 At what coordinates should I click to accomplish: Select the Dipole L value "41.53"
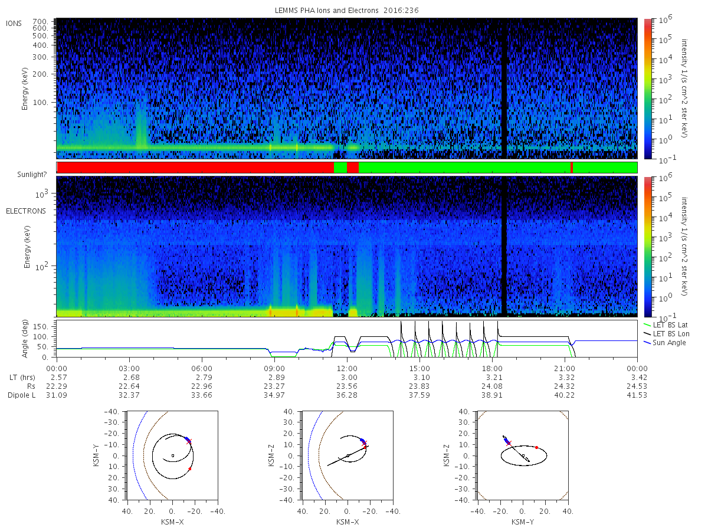tap(637, 395)
